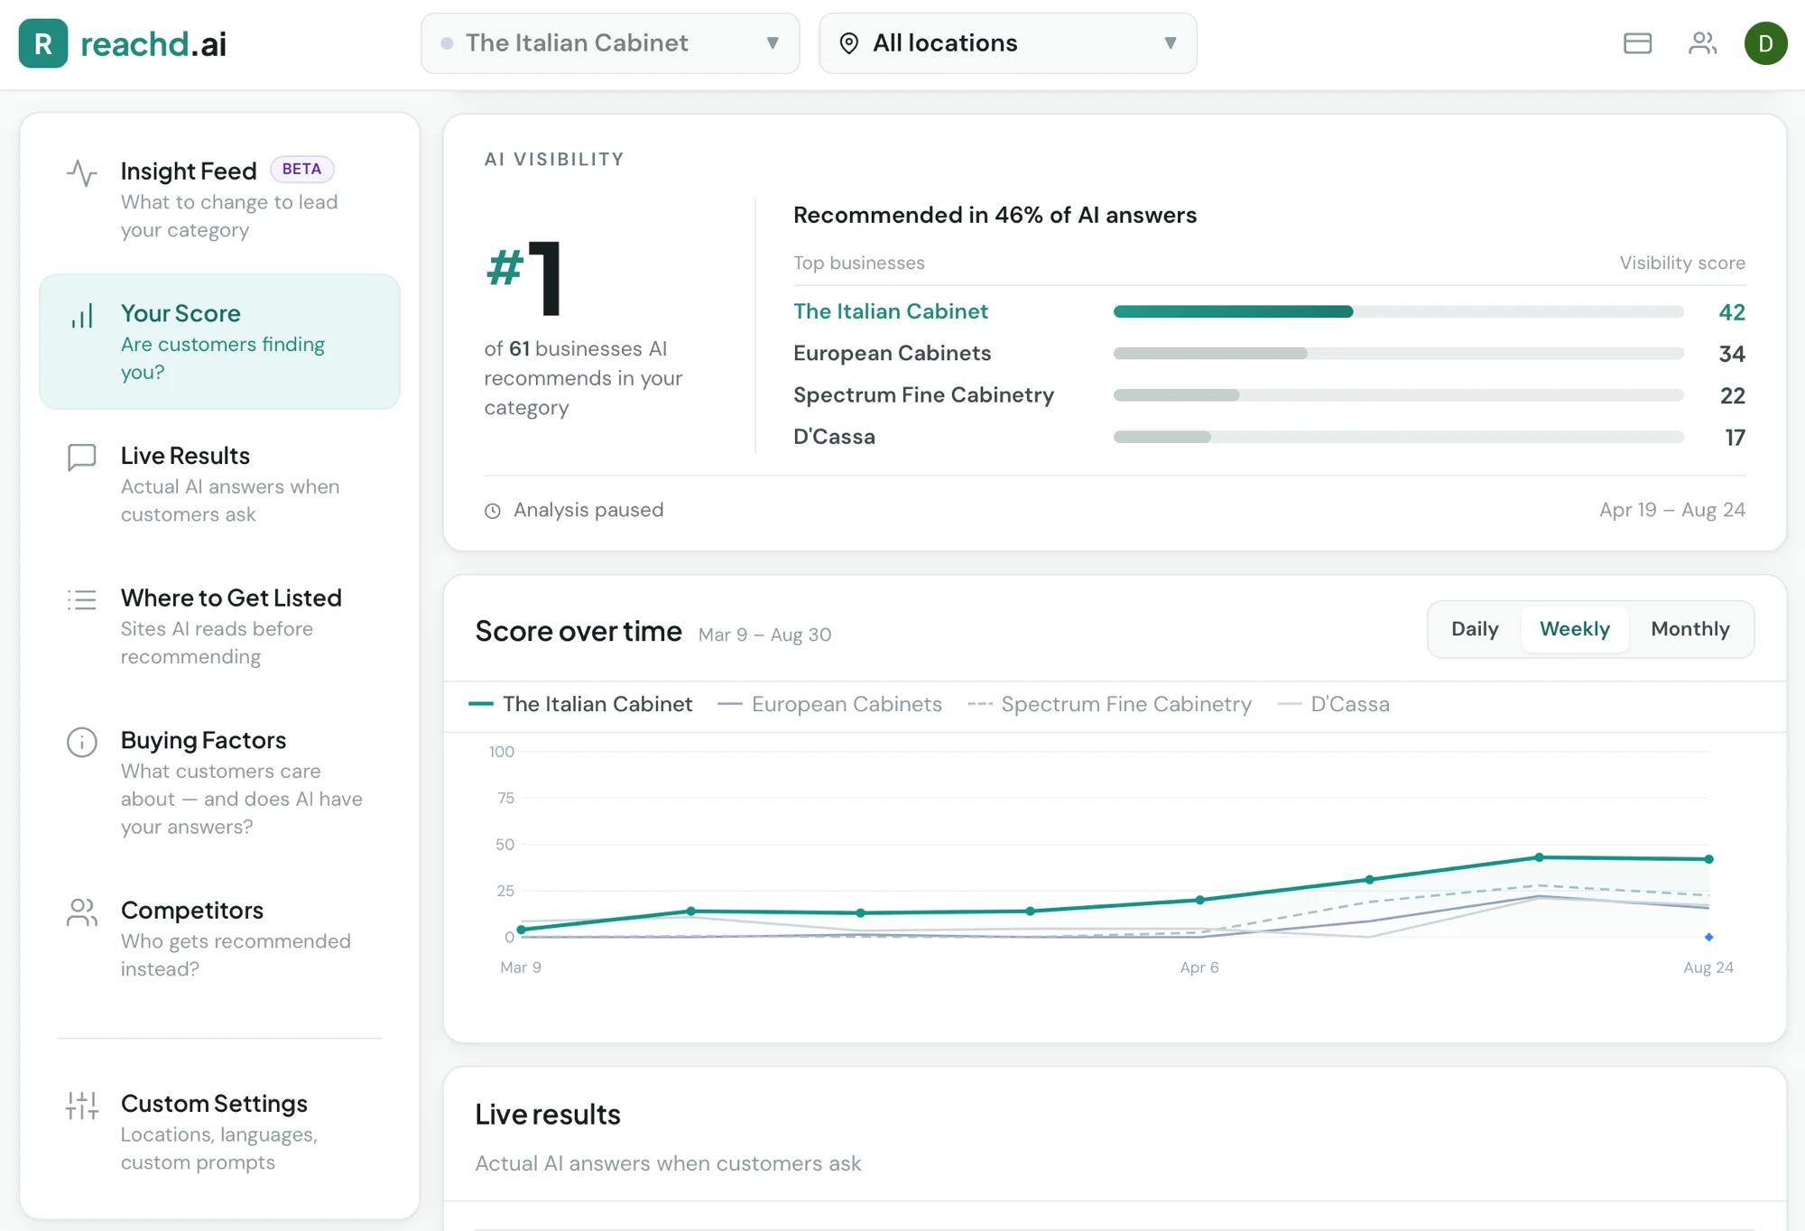1805x1231 pixels.
Task: Click the Score over time heading
Action: [x=579, y=631]
